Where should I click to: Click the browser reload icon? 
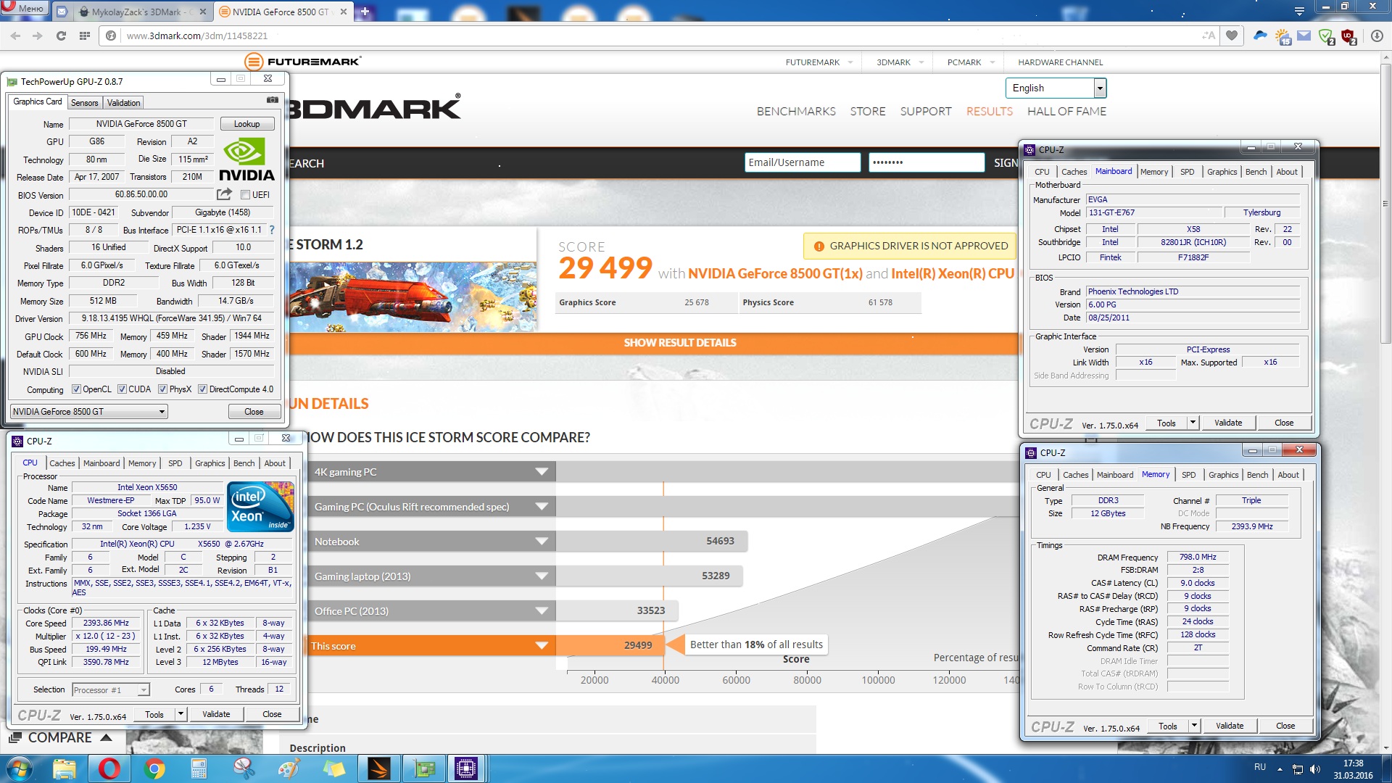pos(61,36)
